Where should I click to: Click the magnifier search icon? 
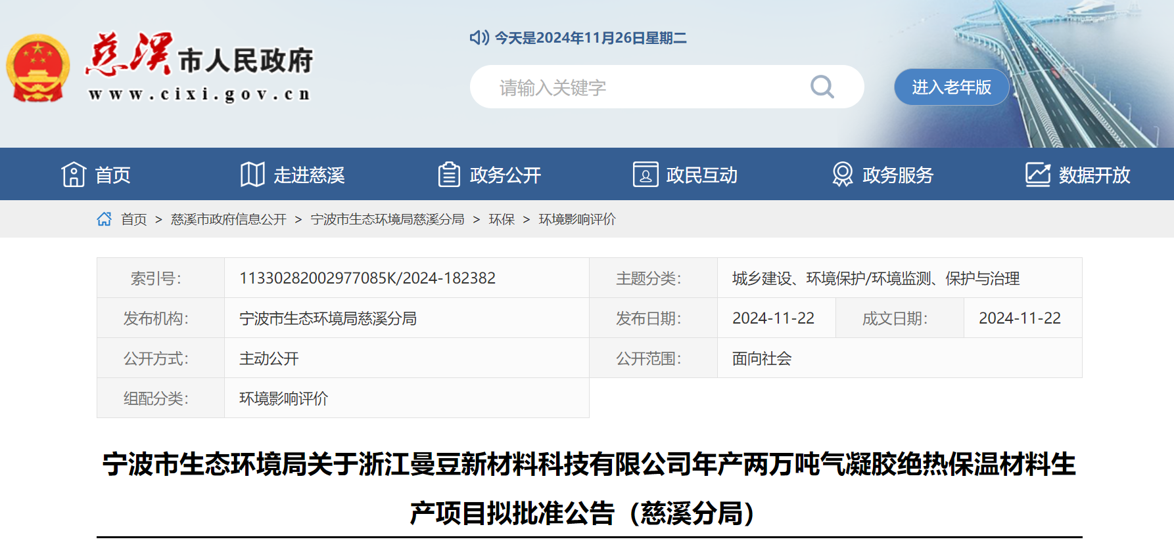pyautogui.click(x=822, y=87)
